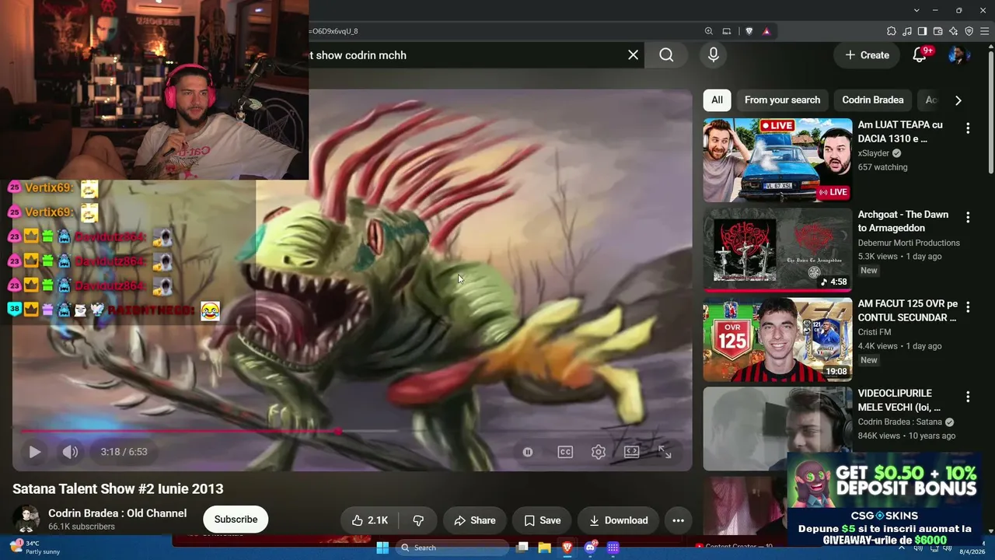Select the Codrin Bradea filter chip
This screenshot has width=995, height=560.
click(873, 100)
